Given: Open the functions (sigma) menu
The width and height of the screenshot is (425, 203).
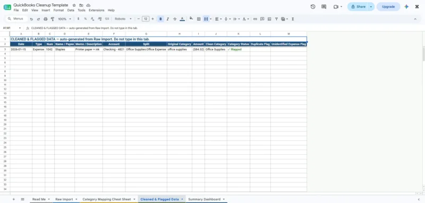Looking at the screenshot, I should click(293, 19).
